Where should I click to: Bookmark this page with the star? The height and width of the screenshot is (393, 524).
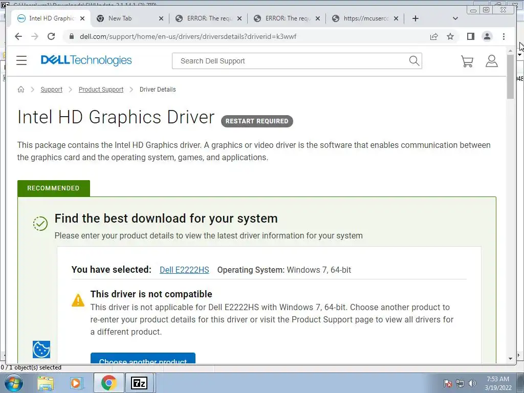point(450,36)
